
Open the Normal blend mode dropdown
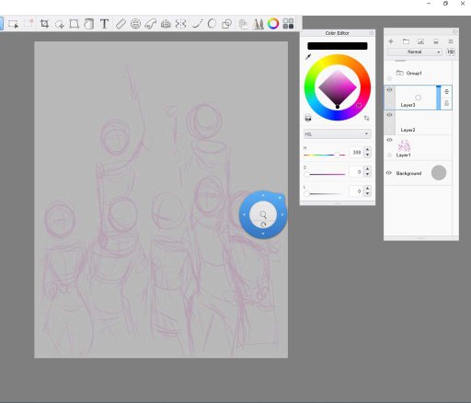pyautogui.click(x=415, y=52)
